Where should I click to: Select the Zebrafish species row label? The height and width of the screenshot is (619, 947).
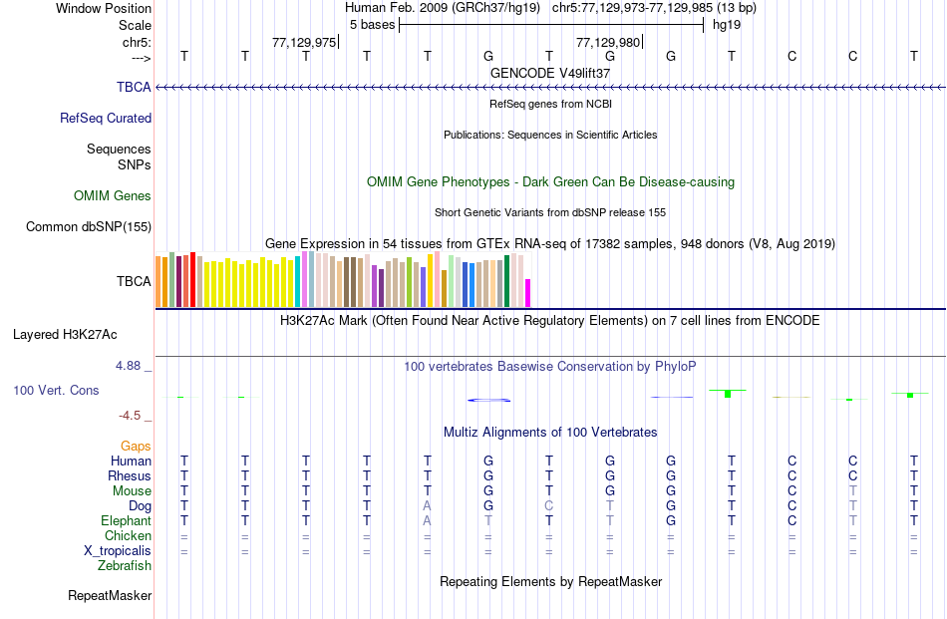tap(125, 566)
